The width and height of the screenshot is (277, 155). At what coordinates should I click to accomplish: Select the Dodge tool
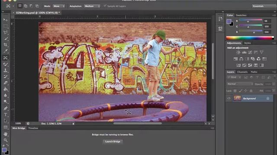pyautogui.click(x=6, y=102)
